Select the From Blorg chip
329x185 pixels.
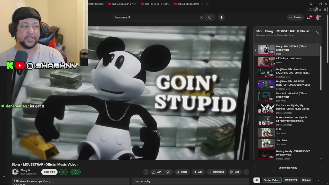point(291,180)
